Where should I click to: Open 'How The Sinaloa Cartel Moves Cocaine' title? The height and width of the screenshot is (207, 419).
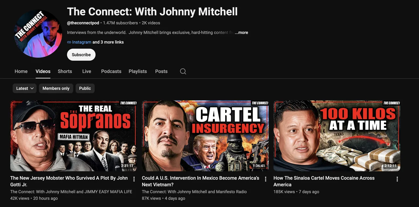[324, 181]
